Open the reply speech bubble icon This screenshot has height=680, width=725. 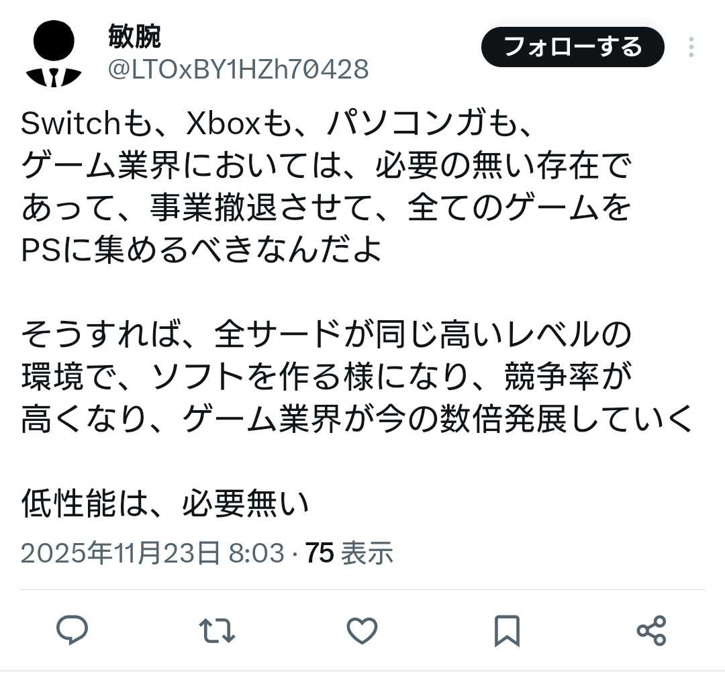[x=72, y=630]
